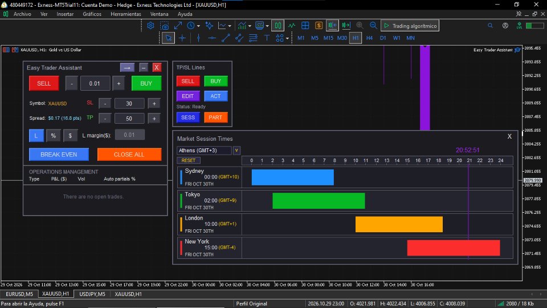The width and height of the screenshot is (547, 308).
Task: Switch to M15 timeframe
Action: coord(328,38)
